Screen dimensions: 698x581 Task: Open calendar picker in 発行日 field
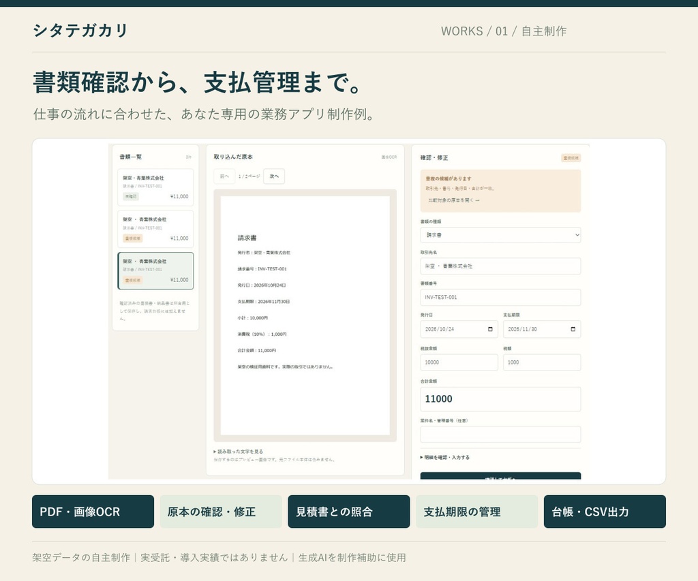(490, 329)
